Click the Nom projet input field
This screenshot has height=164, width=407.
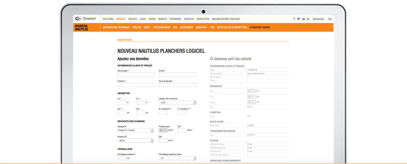click(x=136, y=75)
